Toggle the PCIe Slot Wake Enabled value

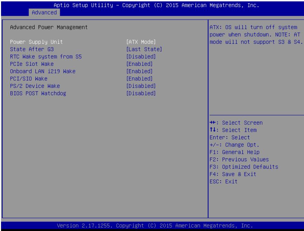click(x=139, y=64)
